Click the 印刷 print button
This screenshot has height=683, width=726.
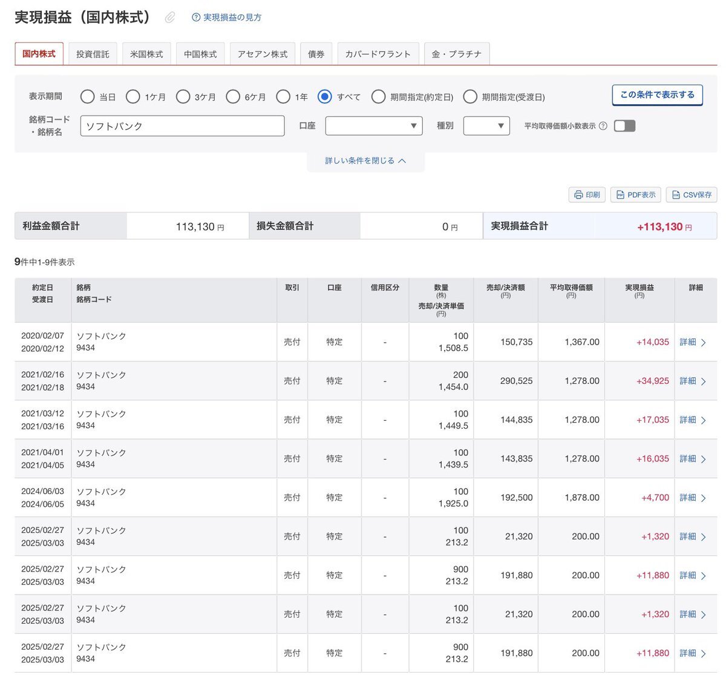point(587,195)
